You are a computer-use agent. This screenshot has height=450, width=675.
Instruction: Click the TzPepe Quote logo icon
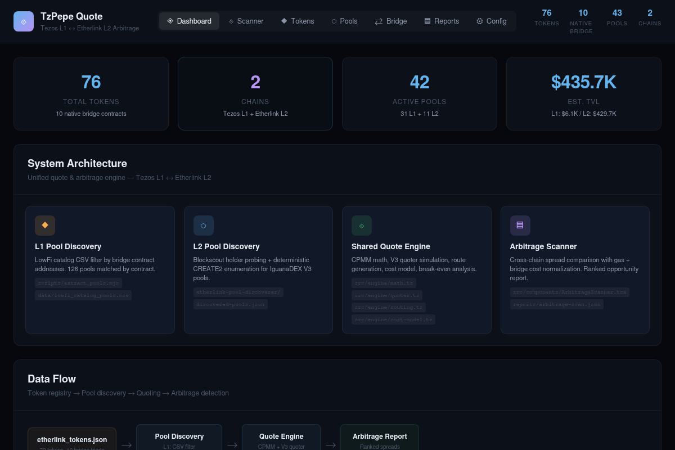click(x=24, y=21)
